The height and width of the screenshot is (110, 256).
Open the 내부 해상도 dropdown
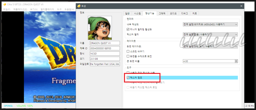point(210,24)
